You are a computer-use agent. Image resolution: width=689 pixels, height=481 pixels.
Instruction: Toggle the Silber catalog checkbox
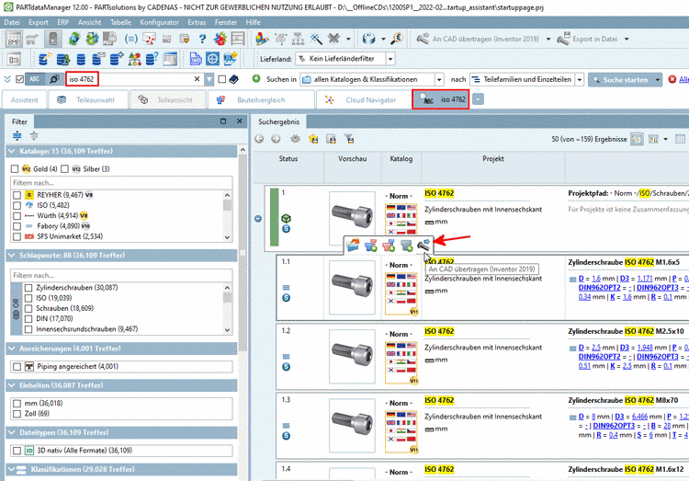(64, 169)
